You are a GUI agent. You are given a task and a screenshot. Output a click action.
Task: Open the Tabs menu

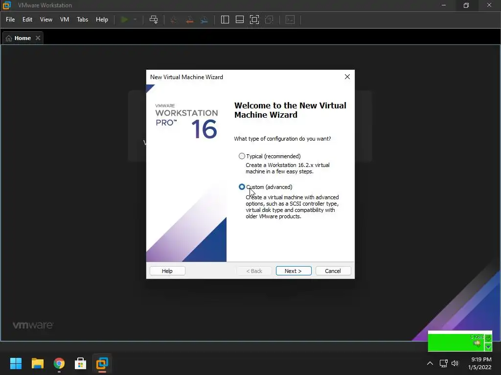coord(82,20)
